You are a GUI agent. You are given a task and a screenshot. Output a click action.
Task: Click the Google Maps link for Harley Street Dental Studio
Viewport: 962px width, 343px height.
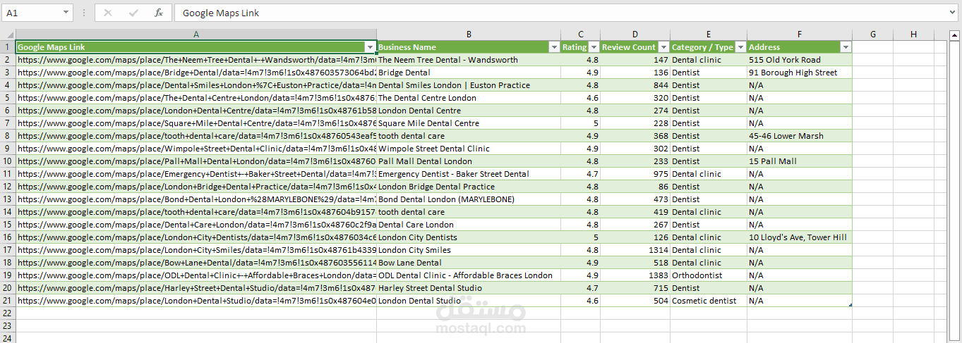point(196,288)
